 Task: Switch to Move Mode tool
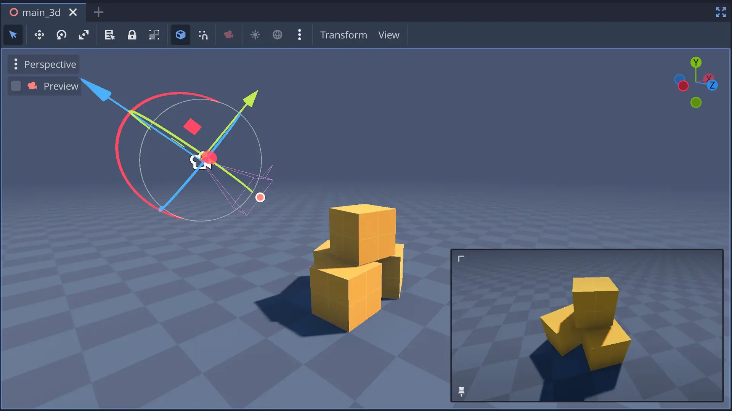39,35
